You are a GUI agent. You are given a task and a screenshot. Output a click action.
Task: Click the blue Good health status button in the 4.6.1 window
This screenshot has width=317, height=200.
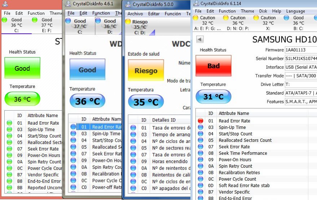[x=87, y=69]
